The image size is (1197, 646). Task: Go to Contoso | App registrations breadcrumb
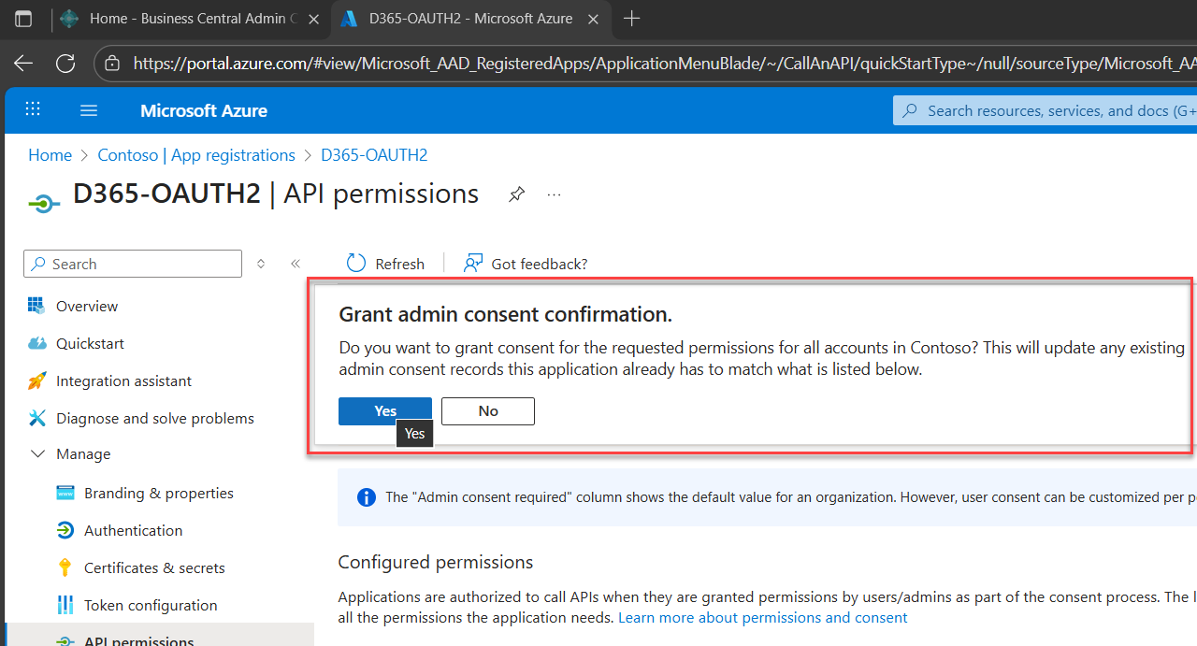[196, 155]
